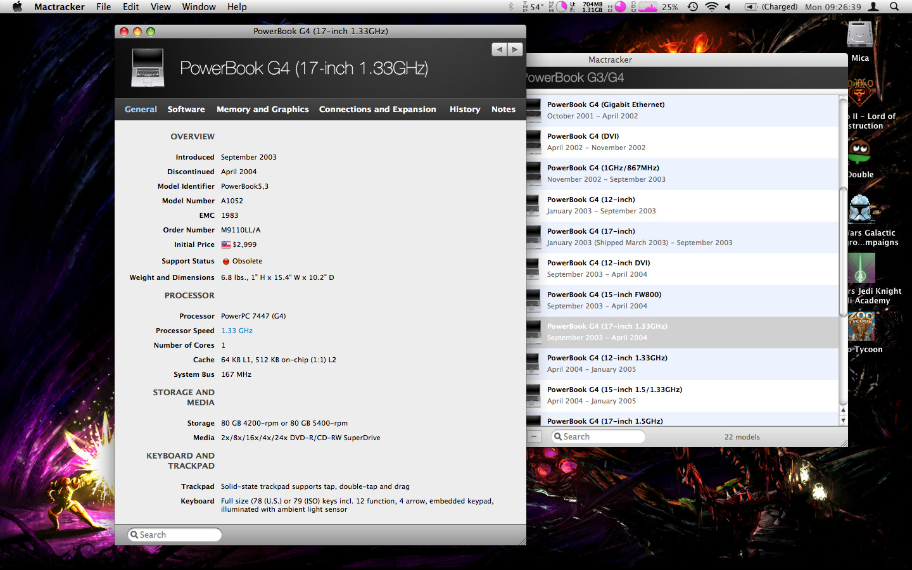Switch to the General tab

(141, 109)
